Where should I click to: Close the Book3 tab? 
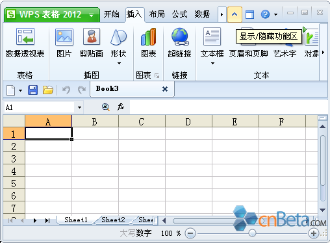point(165,89)
